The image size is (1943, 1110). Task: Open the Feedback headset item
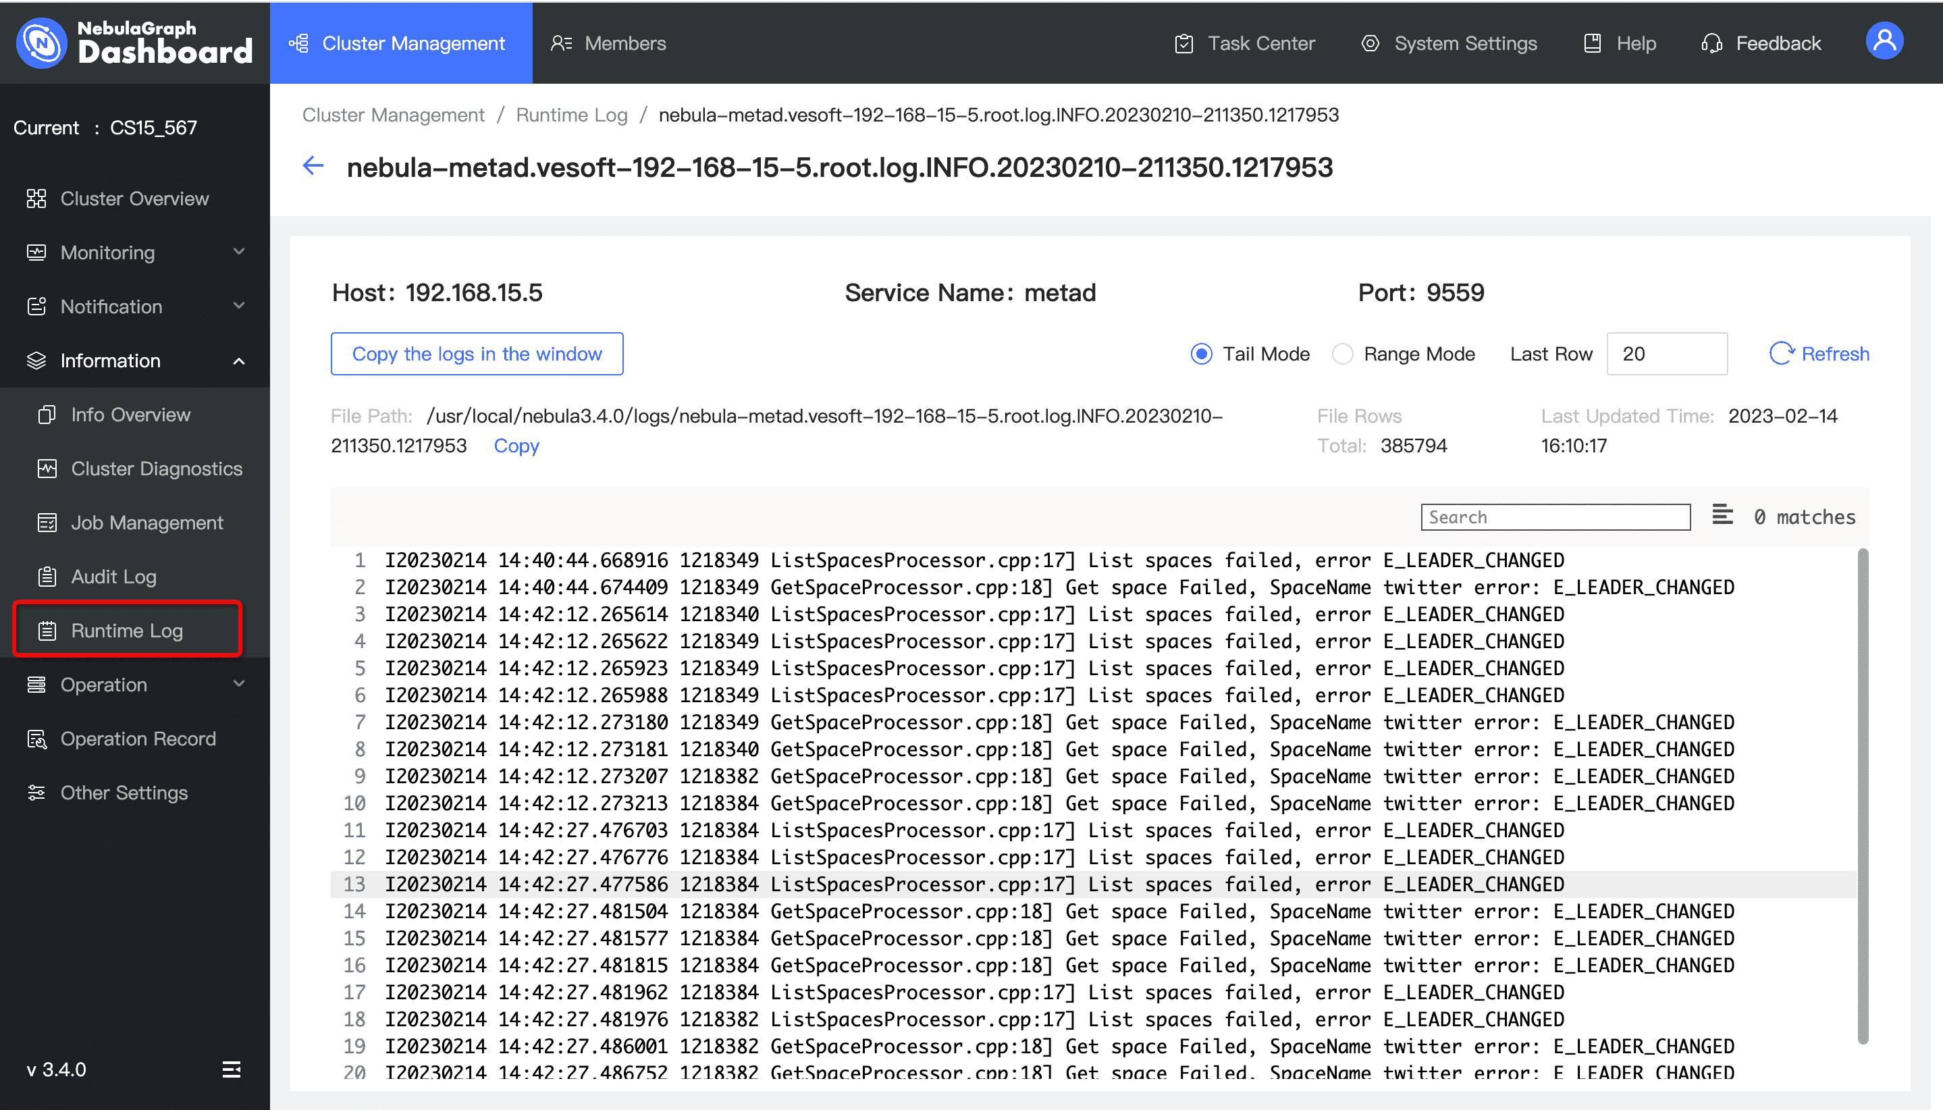tap(1761, 43)
